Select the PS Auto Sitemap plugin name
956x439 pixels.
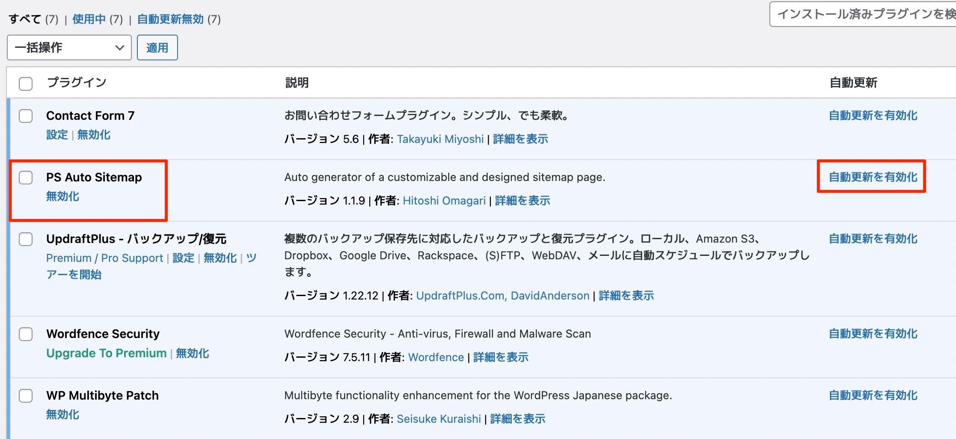coord(94,177)
